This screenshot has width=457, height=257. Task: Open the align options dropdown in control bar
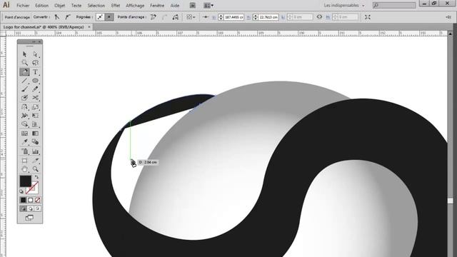[x=191, y=17]
